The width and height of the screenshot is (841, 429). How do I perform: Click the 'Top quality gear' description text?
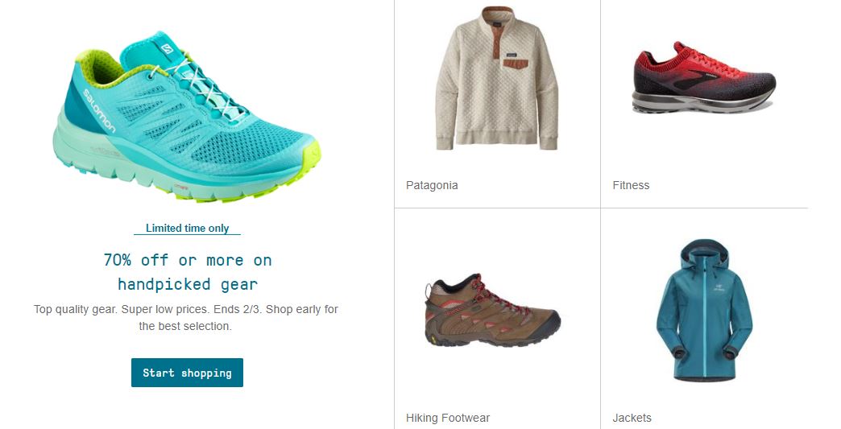click(x=185, y=318)
